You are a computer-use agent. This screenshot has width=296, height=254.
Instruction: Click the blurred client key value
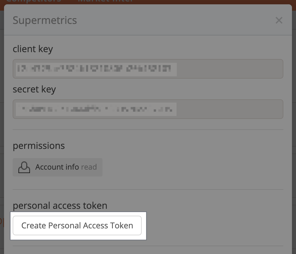[96, 69]
